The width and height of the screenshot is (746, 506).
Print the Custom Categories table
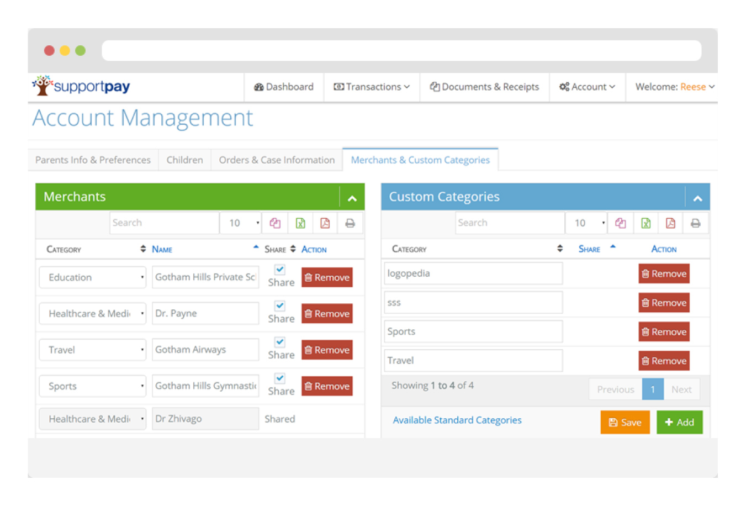pos(695,223)
